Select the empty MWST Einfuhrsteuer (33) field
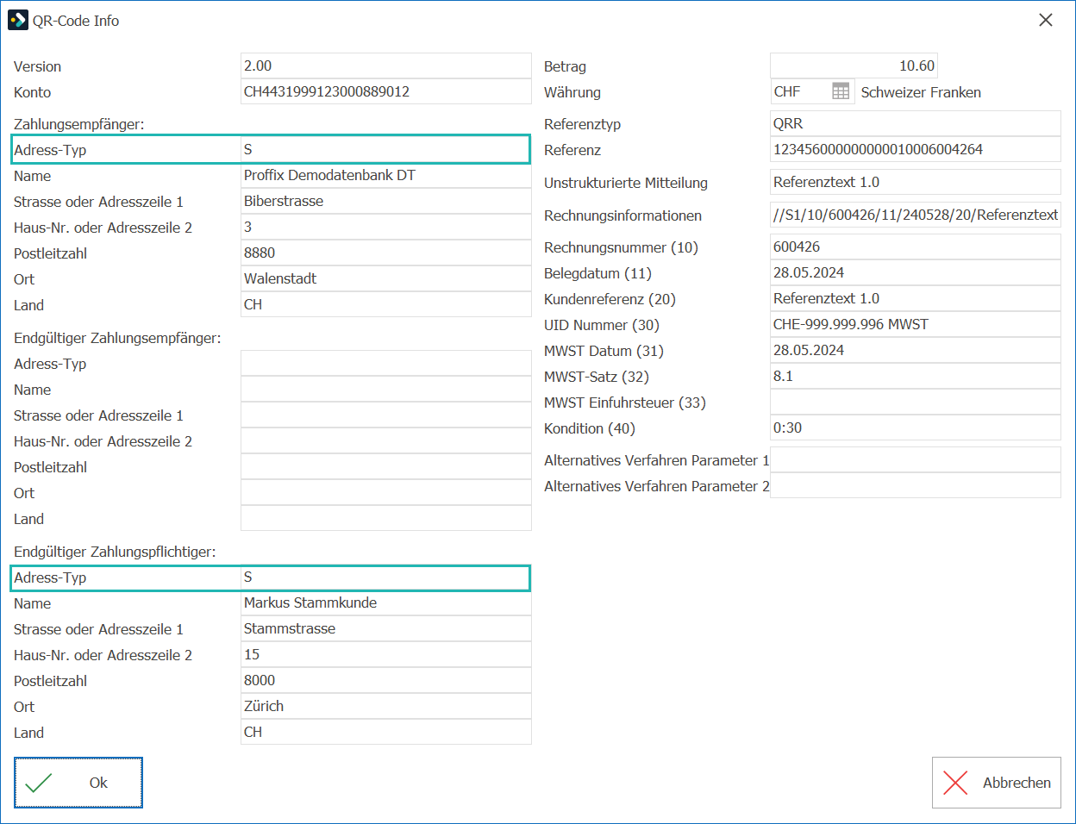1076x824 pixels. point(916,402)
